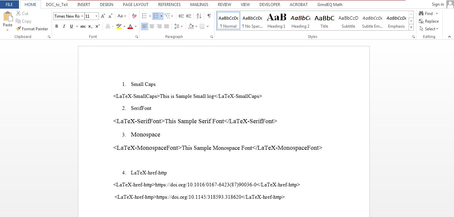Toggle Bold formatting
The height and width of the screenshot is (217, 454).
(57, 26)
